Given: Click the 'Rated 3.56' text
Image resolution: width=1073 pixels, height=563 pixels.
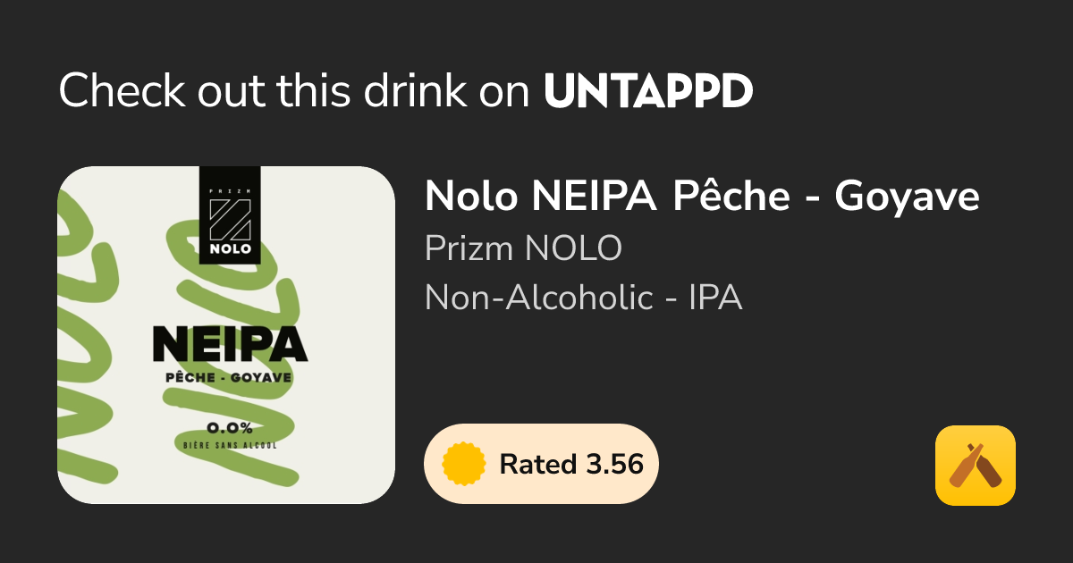Looking at the screenshot, I should point(570,465).
